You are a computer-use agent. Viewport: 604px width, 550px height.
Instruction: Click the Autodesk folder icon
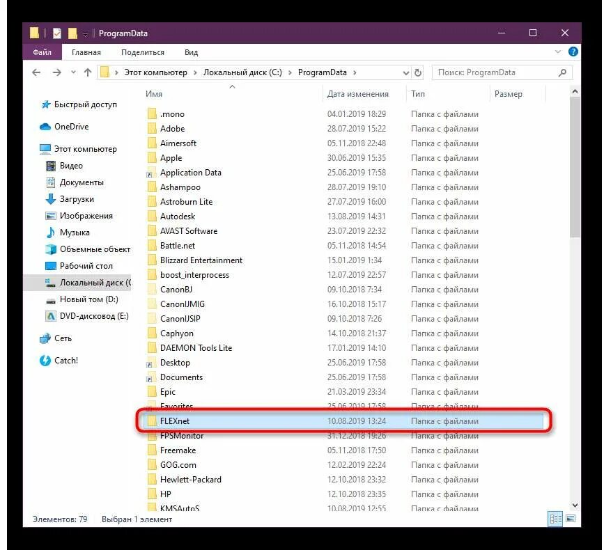click(153, 217)
